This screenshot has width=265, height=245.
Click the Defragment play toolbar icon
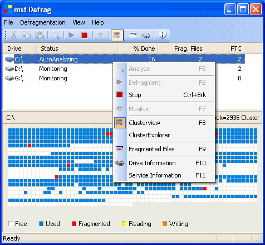71,35
